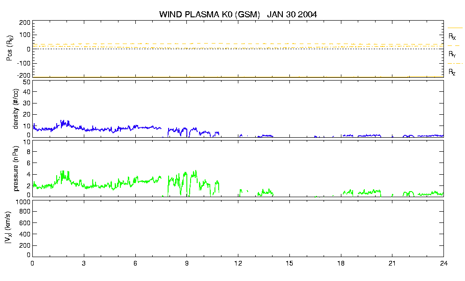Click the '20' tick on density axis

pyautogui.click(x=27, y=115)
